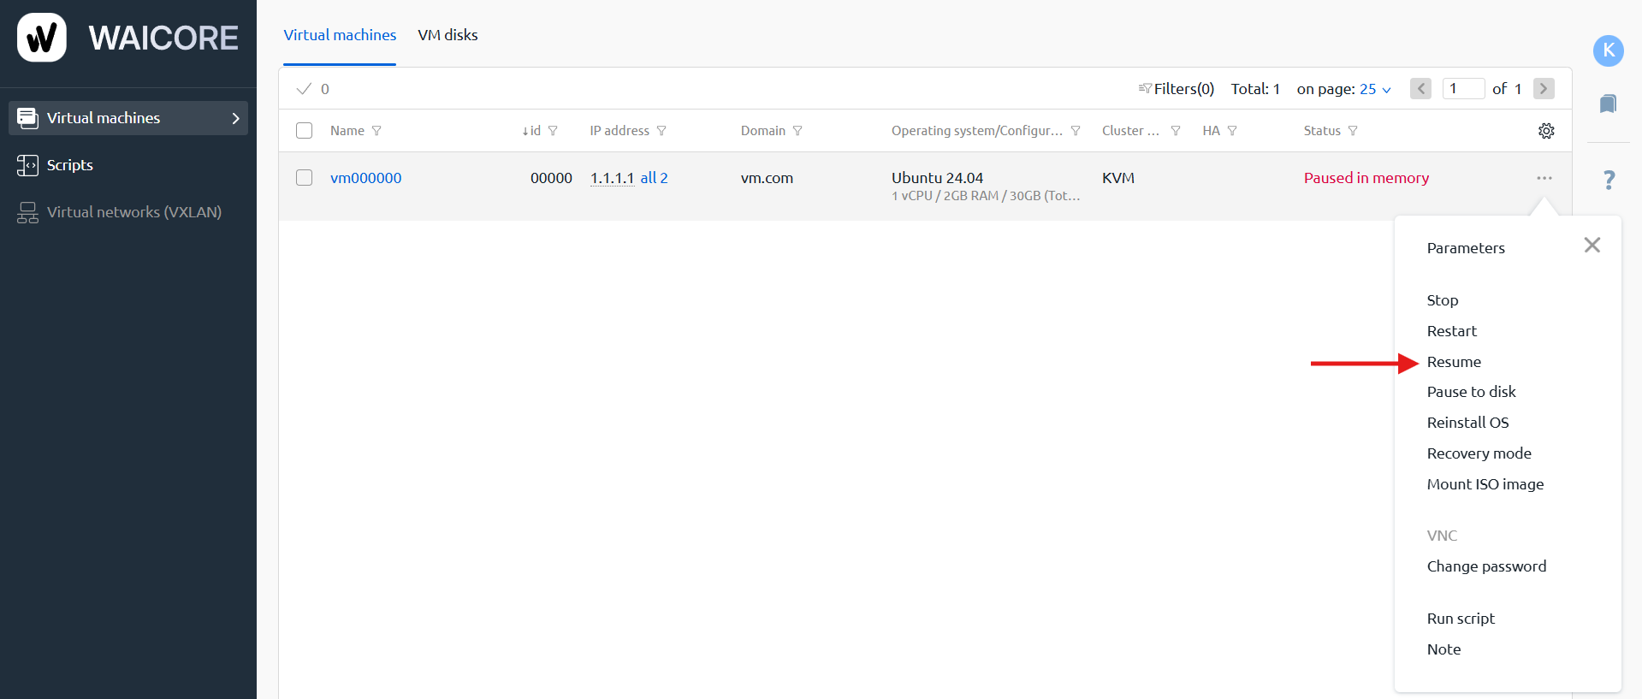The height and width of the screenshot is (699, 1642).
Task: Open the bookmarks icon in right panel
Action: click(1608, 104)
